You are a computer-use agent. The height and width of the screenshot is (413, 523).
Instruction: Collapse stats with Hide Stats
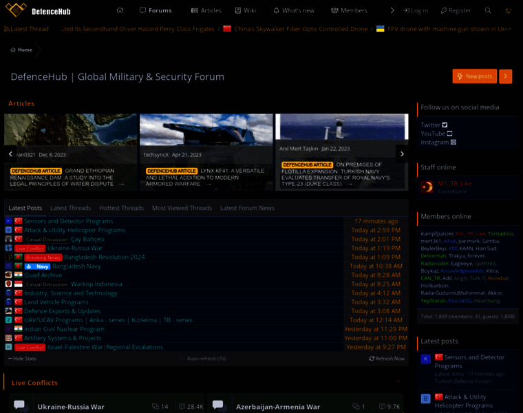[22, 359]
